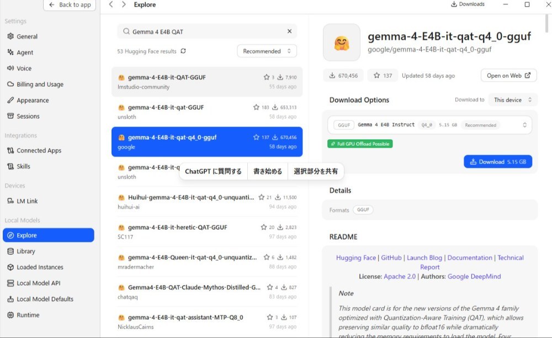
Task: Maximize the window
Action: [527, 4]
